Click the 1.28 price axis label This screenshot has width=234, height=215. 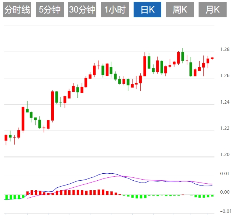(225, 49)
